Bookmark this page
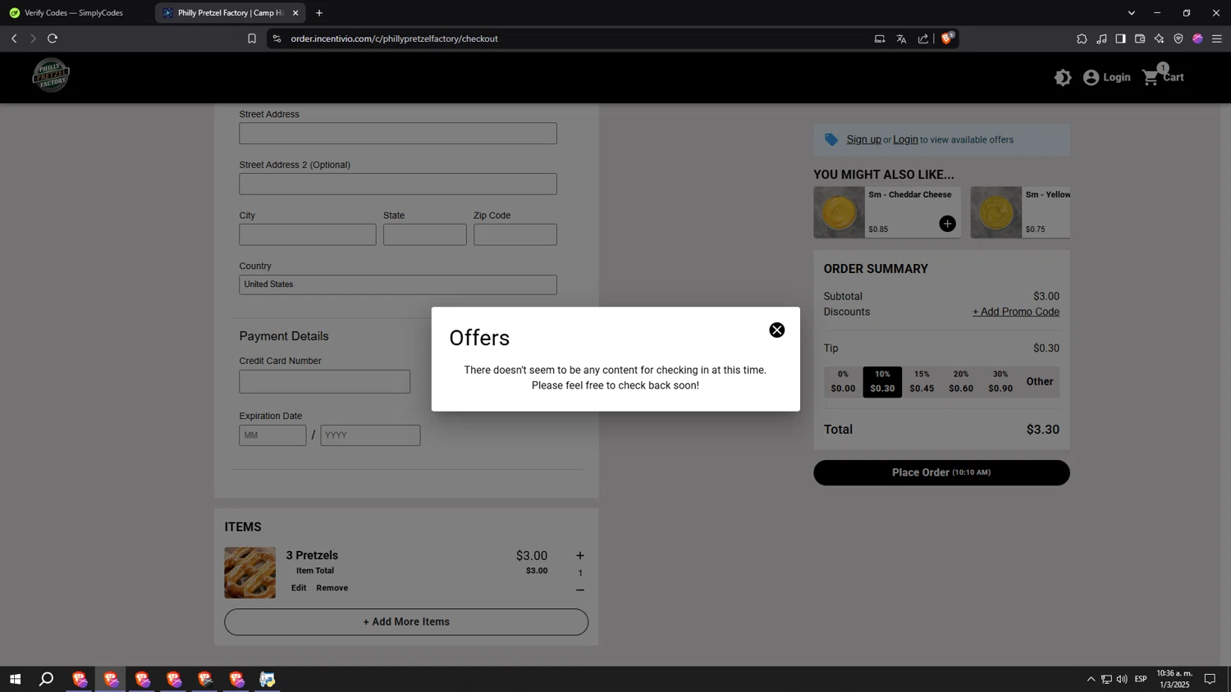Screen dimensions: 1231x692 [252, 39]
